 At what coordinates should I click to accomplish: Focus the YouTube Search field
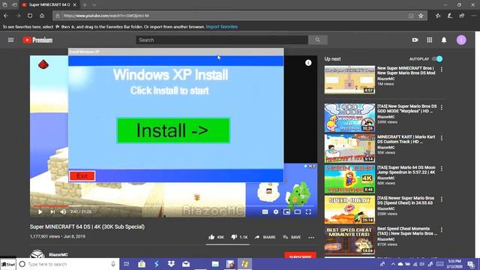click(222, 40)
